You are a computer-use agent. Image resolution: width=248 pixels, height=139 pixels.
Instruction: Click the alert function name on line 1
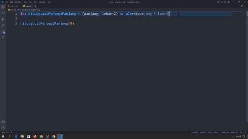click(x=131, y=14)
